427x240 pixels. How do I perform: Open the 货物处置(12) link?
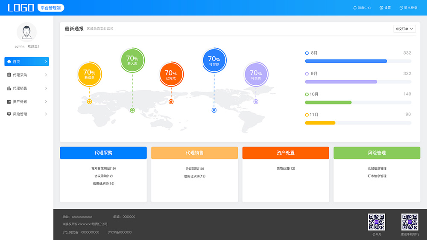pyautogui.click(x=286, y=168)
